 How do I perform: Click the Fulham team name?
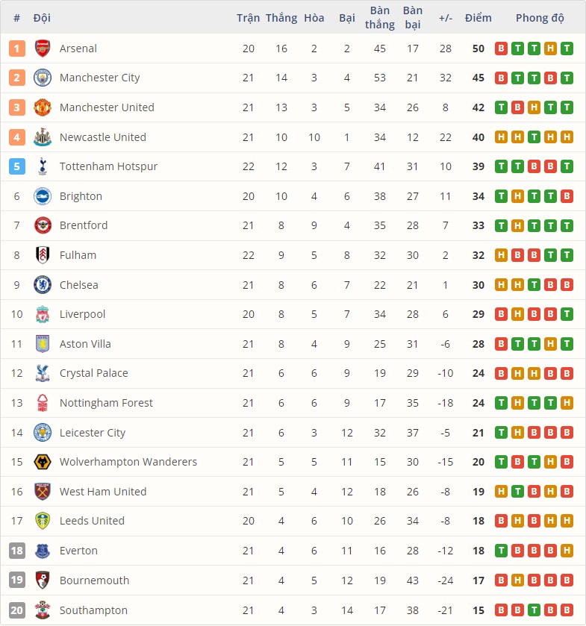coord(78,254)
